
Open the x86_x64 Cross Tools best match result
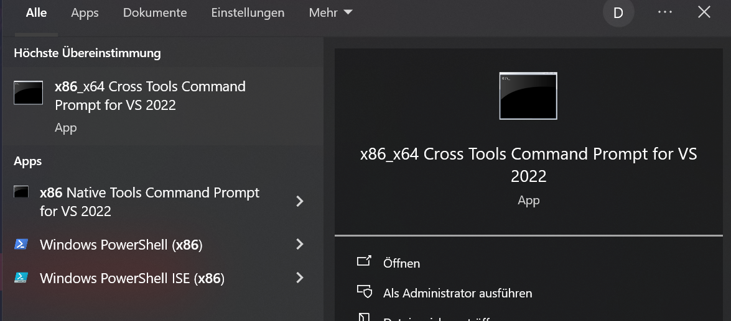click(162, 106)
